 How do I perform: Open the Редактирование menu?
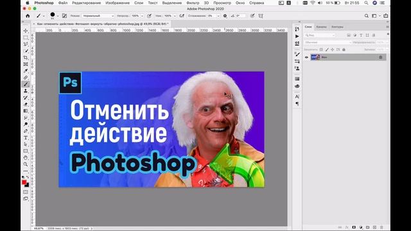[x=86, y=3]
